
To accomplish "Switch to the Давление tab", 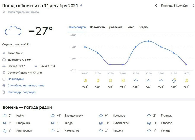I will pyautogui.click(x=116, y=27).
